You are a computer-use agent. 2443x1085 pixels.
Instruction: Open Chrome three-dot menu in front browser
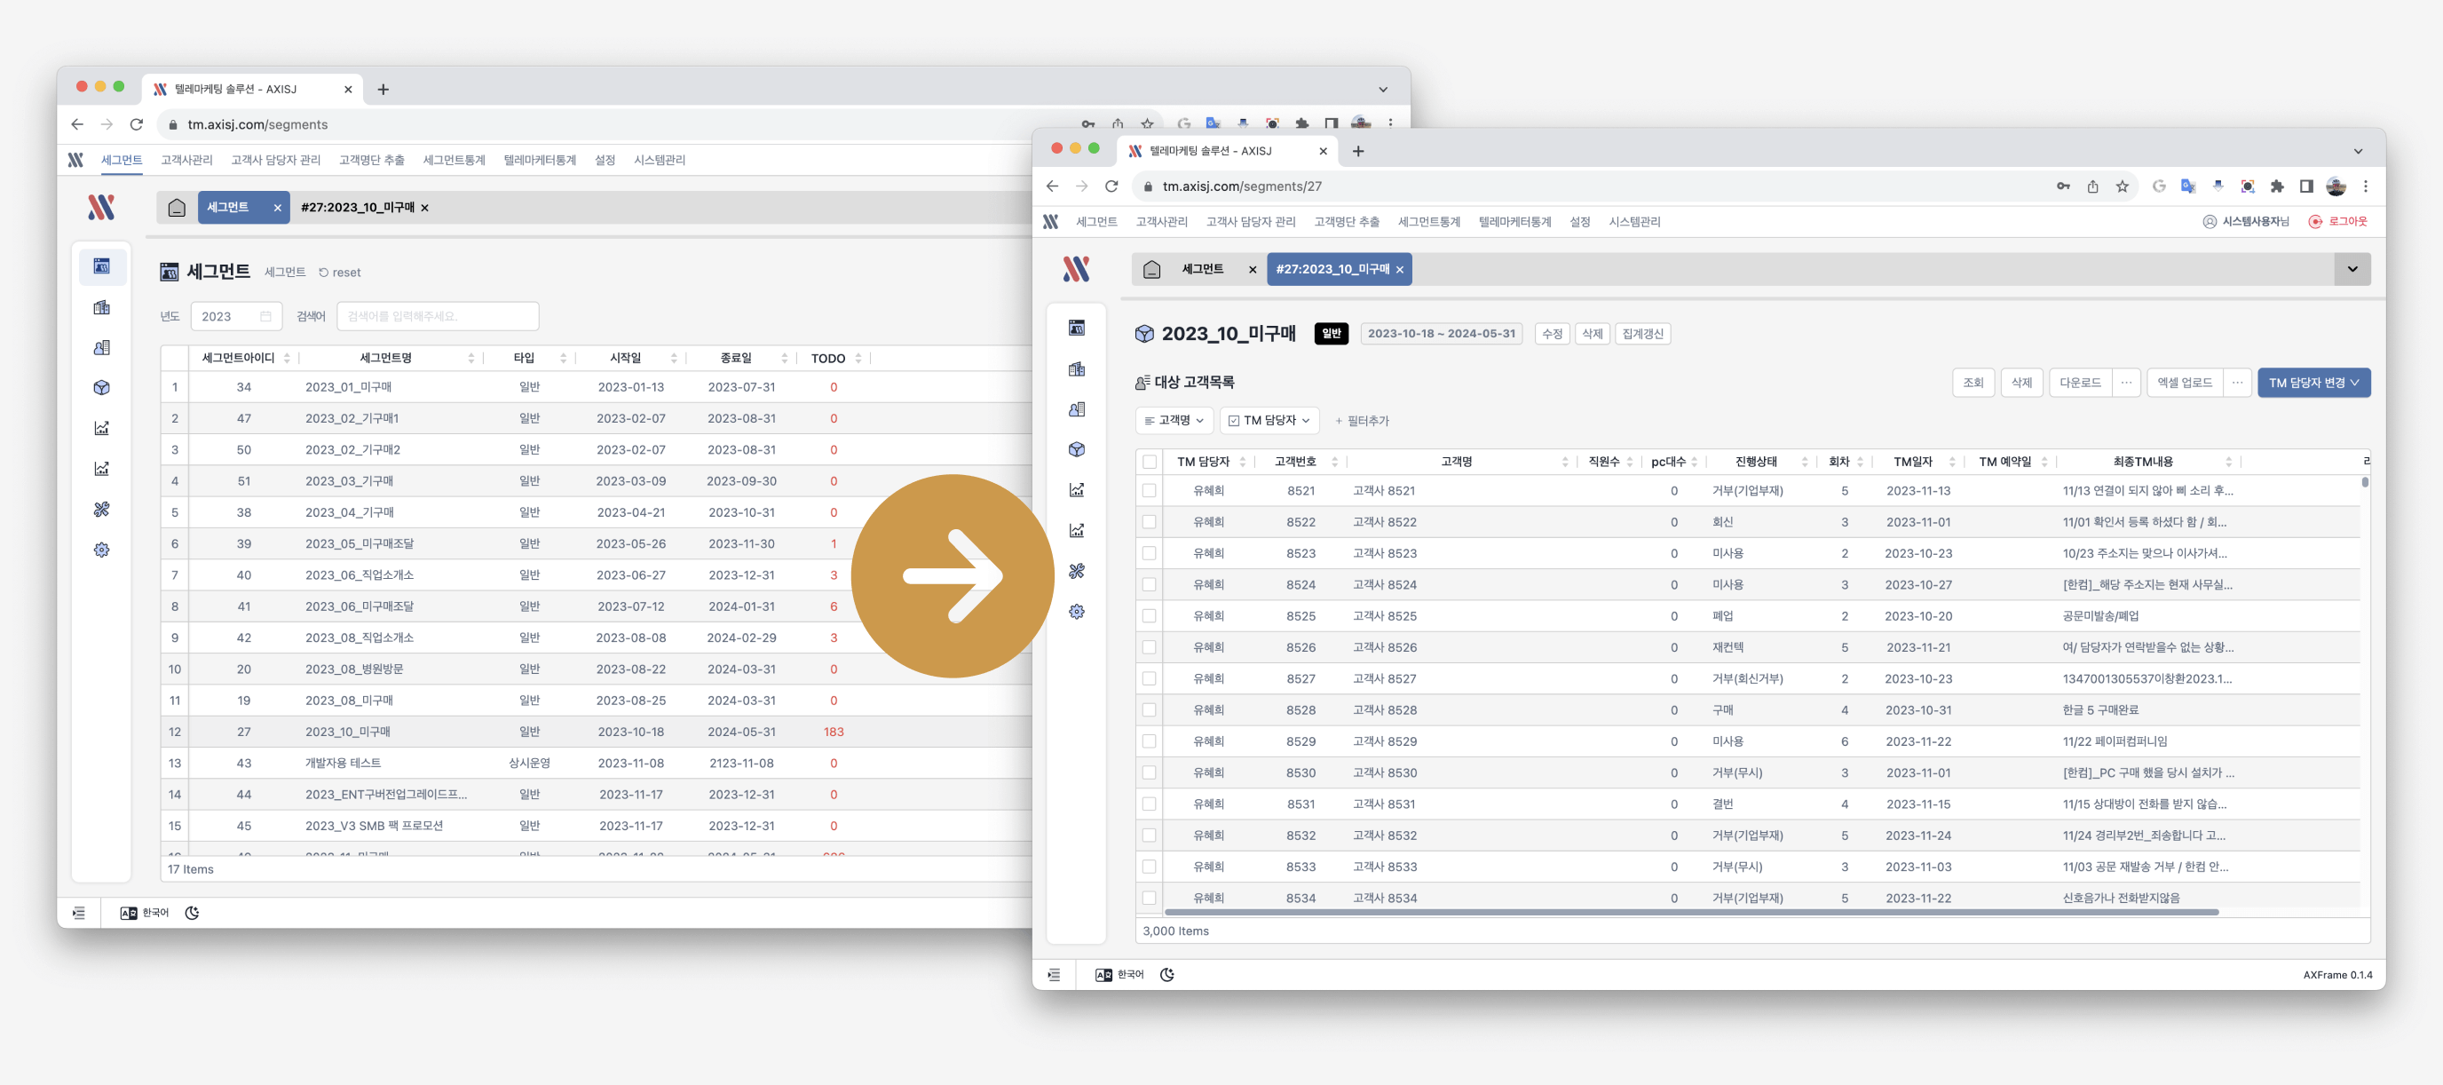coord(2365,186)
